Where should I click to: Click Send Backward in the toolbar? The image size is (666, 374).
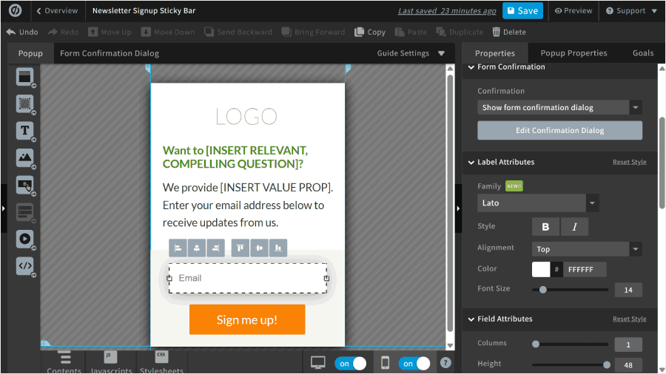pos(238,33)
